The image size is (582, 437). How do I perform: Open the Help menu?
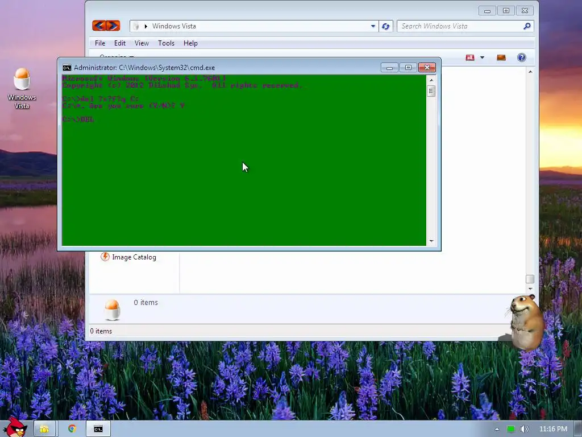click(x=190, y=43)
